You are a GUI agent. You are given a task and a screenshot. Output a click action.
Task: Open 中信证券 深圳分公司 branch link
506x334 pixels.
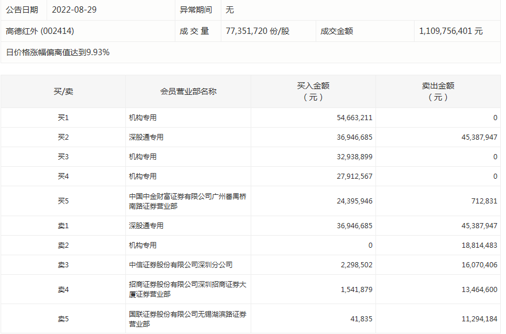[181, 265]
